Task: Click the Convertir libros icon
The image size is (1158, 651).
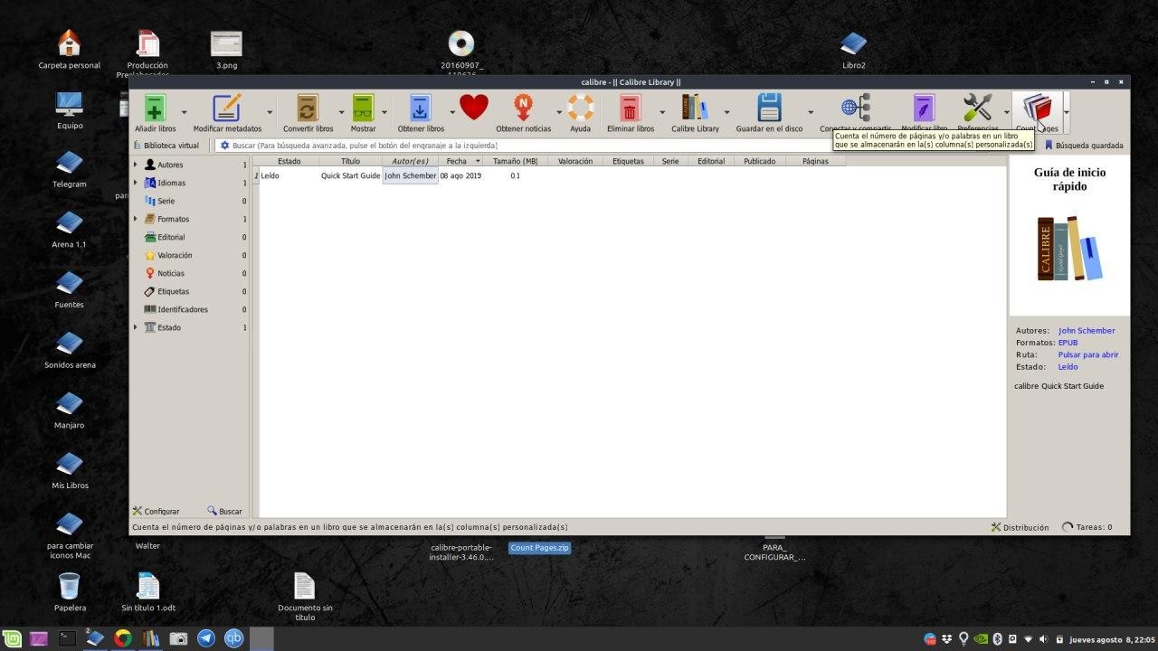Action: coord(308,108)
